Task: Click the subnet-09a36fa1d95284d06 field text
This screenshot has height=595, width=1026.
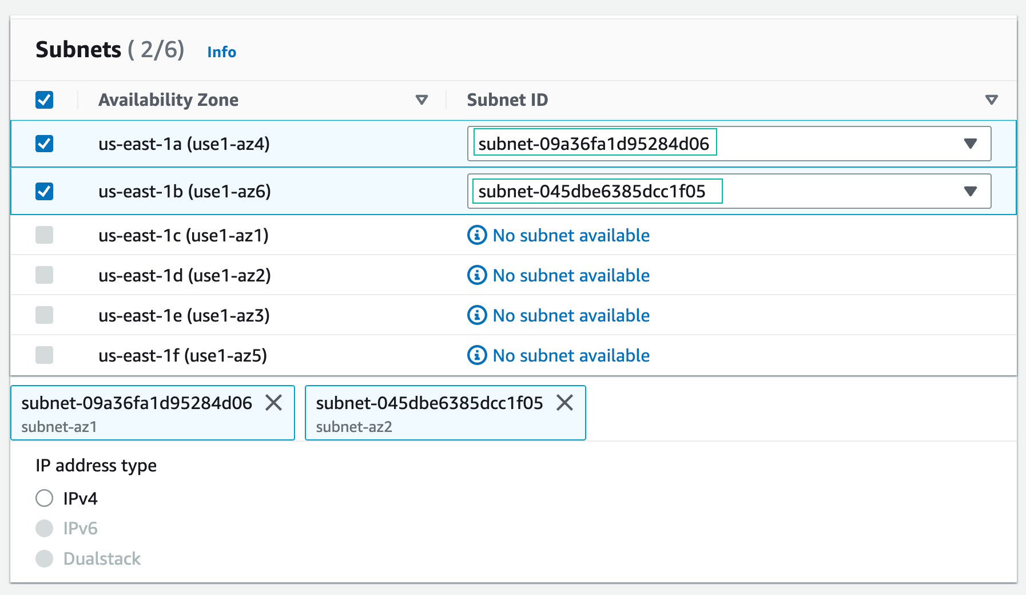Action: click(594, 144)
